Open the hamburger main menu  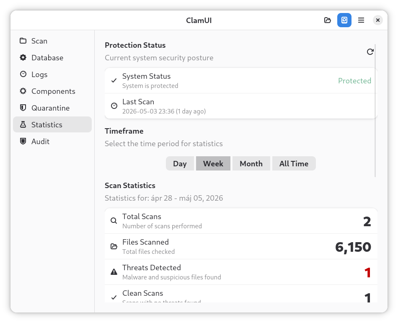click(x=361, y=20)
